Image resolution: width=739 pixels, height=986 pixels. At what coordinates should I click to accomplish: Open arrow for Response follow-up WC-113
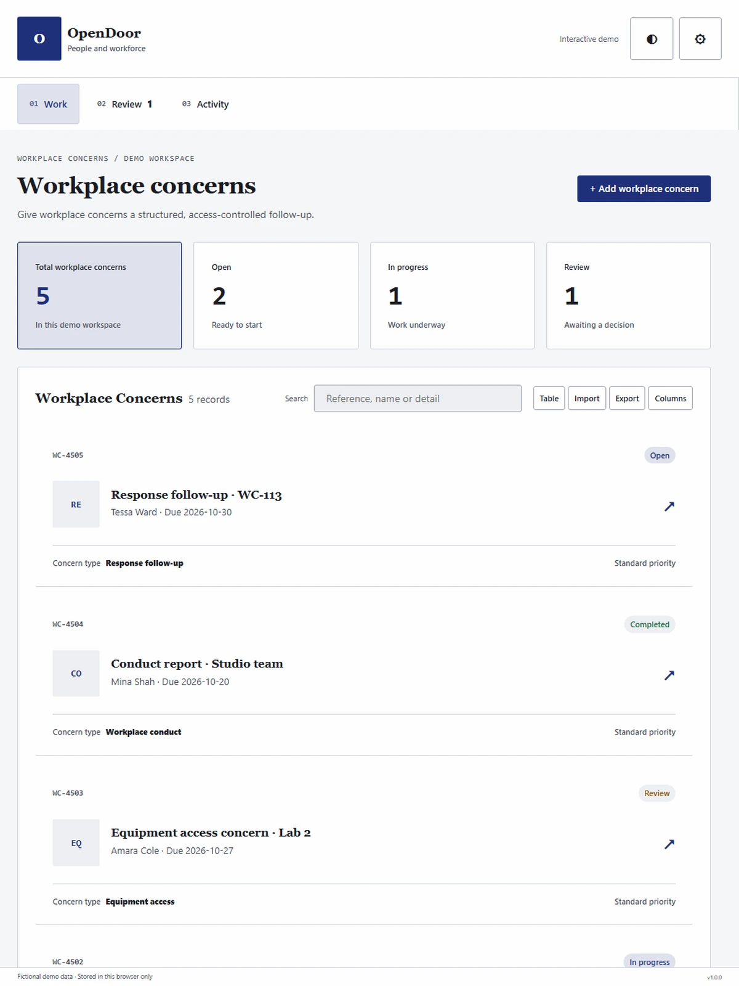pos(669,506)
